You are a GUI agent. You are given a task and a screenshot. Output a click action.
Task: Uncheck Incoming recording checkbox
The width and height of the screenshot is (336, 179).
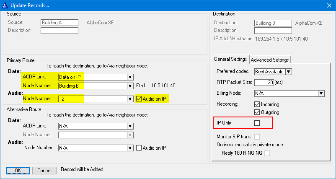(x=257, y=104)
